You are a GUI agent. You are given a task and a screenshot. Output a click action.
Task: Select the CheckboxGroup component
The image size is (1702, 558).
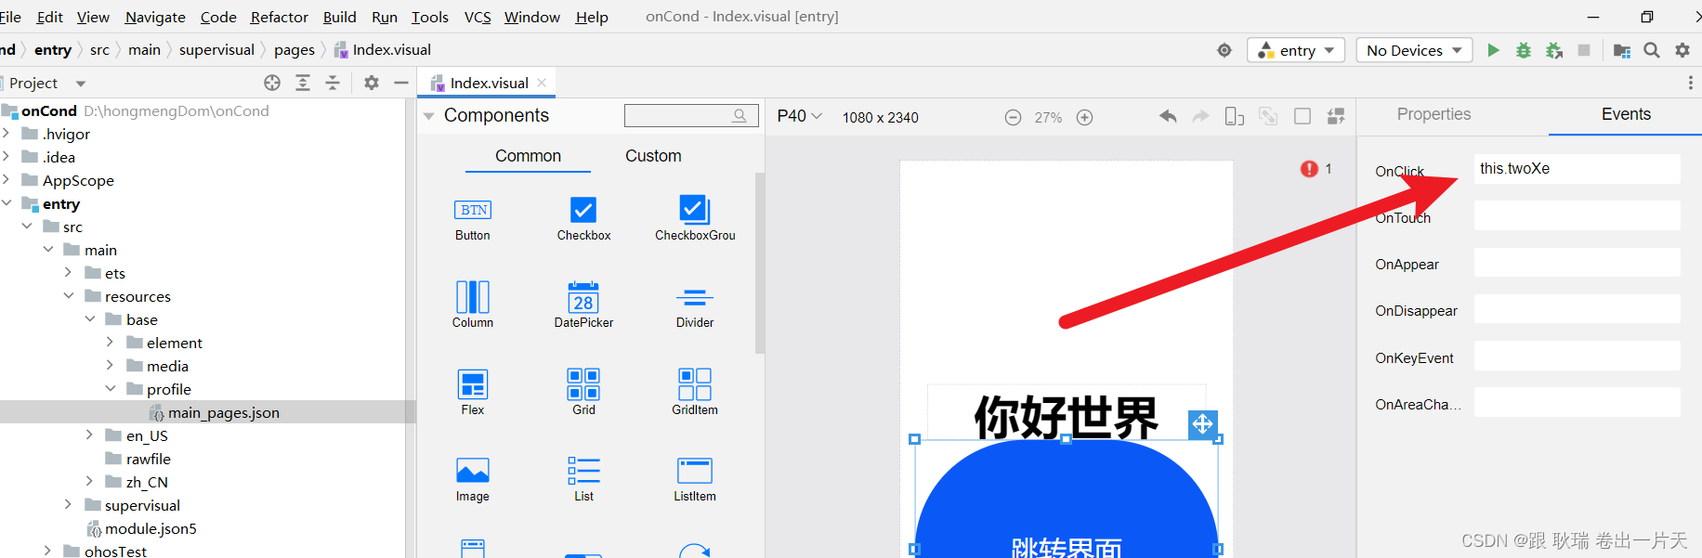click(x=695, y=219)
